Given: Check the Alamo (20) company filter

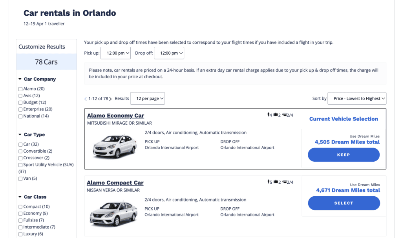Looking at the screenshot, I should pyautogui.click(x=20, y=89).
